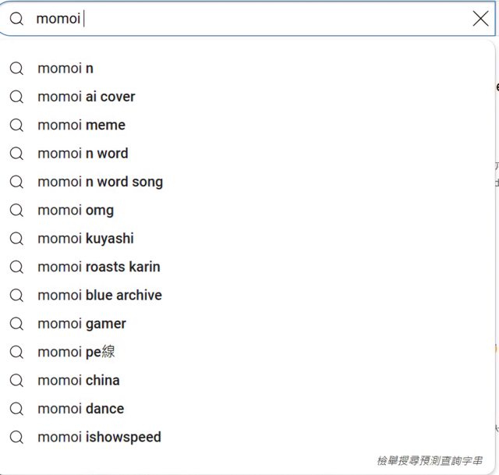Screen dimensions: 499x475
Task: Click search icon beside "momoi meme"
Action: click(16, 125)
